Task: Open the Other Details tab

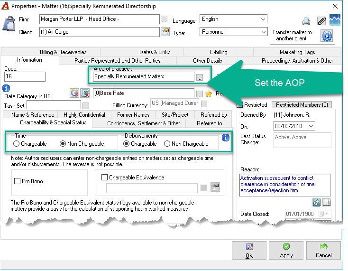Action: [207, 61]
